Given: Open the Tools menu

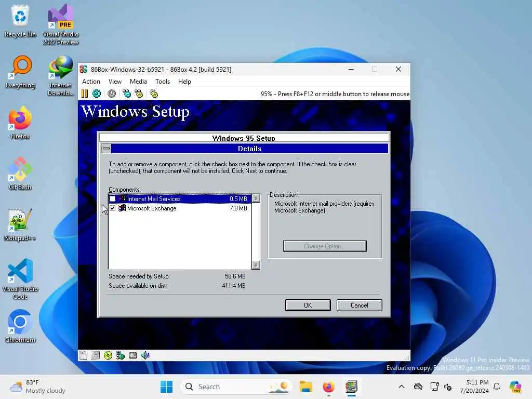Looking at the screenshot, I should [163, 82].
